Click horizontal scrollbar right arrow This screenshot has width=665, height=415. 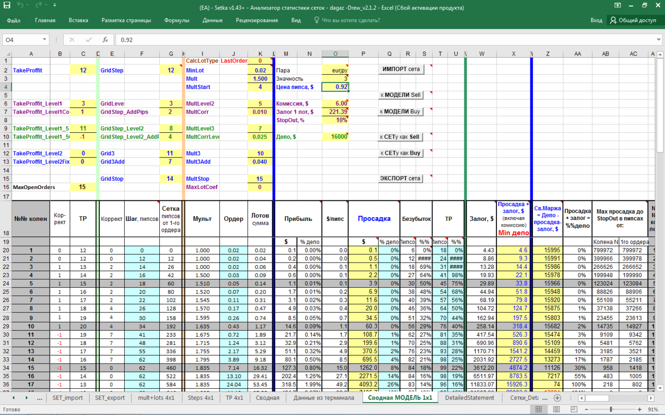tap(651, 398)
